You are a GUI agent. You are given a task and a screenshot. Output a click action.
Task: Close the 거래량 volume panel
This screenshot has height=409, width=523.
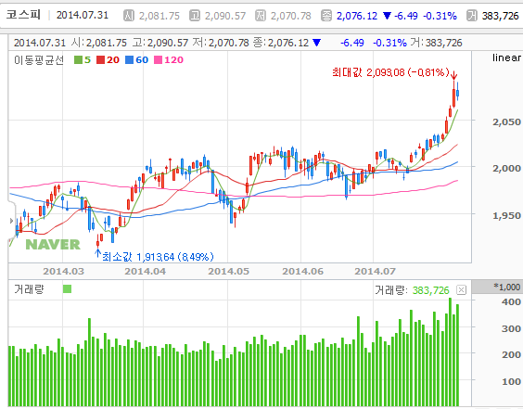point(461,290)
